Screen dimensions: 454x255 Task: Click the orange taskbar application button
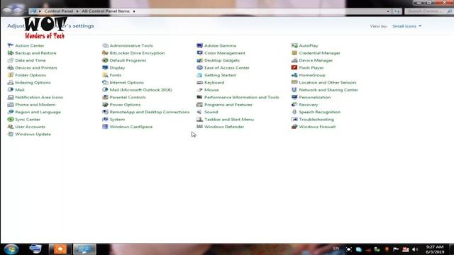60,249
